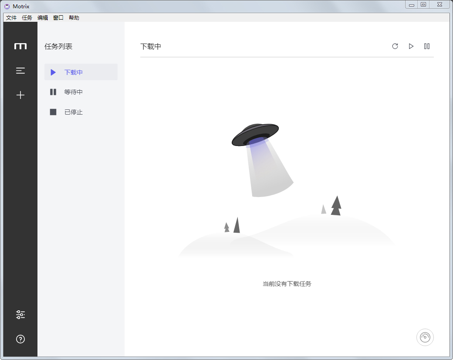Open the 任务 menu

(x=27, y=18)
